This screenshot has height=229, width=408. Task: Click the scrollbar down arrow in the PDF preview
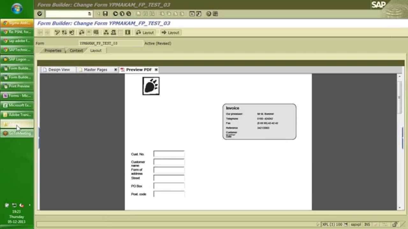pyautogui.click(x=399, y=207)
